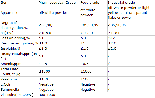Select the ph(1%) row label
Image resolution: width=155 pixels, height=98 pixels.
[x=7, y=33]
